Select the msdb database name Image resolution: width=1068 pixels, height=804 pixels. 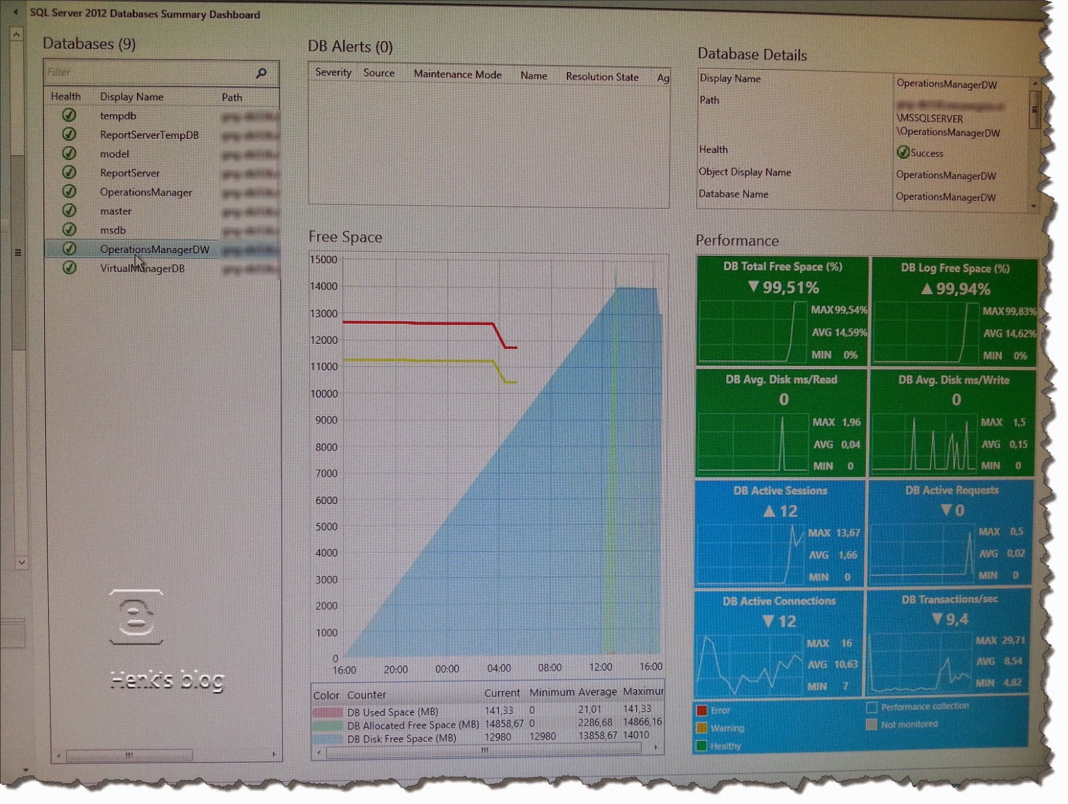(113, 230)
